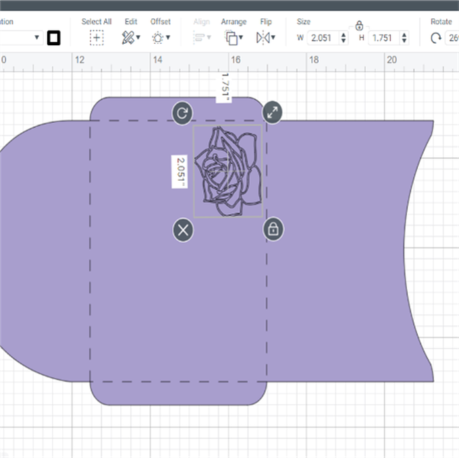Delete the rose using the X handle
This screenshot has height=458, width=459.
183,230
